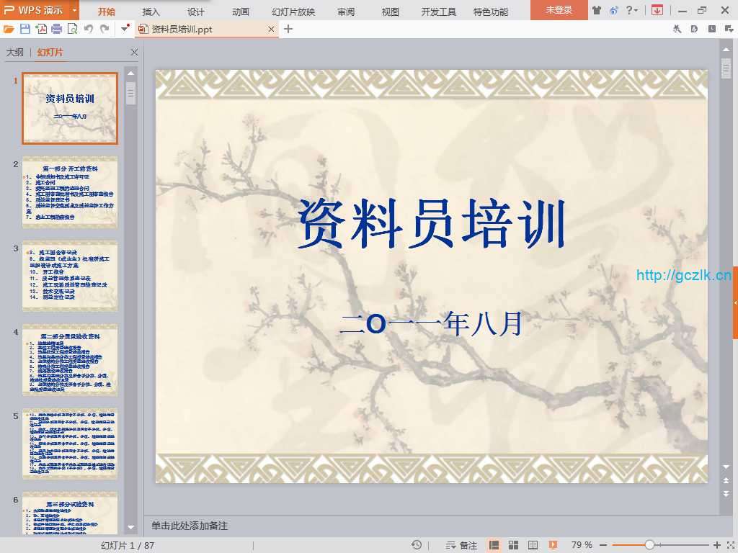Image resolution: width=738 pixels, height=553 pixels.
Task: Click the Undo arrow icon
Action: coord(89,29)
